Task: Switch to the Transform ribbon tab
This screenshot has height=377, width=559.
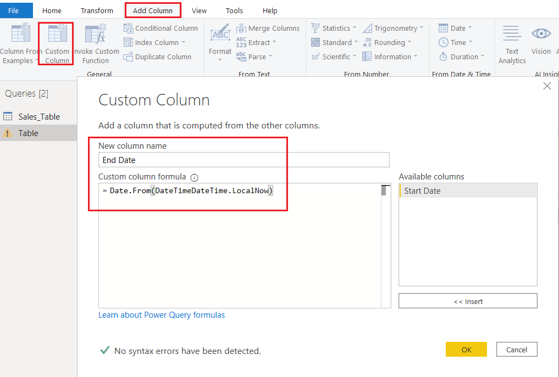Action: pyautogui.click(x=97, y=10)
